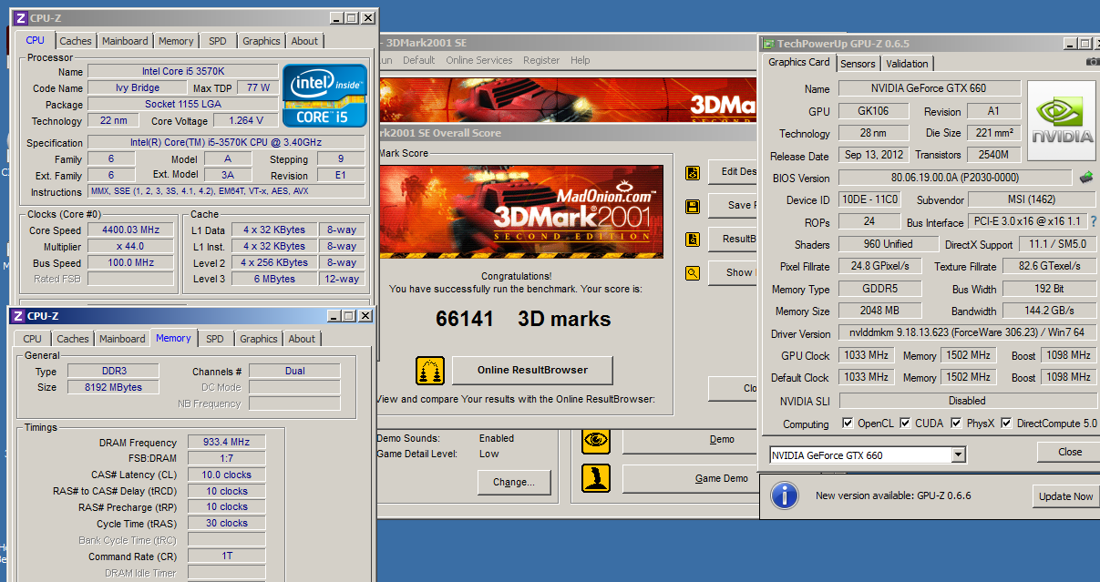Toggle the DirectCompute 5.0 checkbox
Viewport: 1100px width, 582px height.
(1006, 424)
